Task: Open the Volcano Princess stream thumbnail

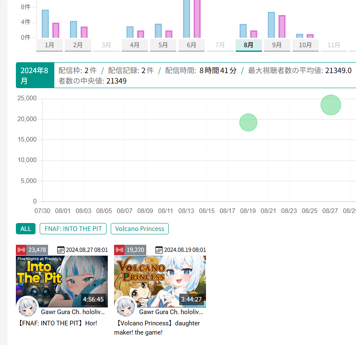Action: (x=160, y=282)
